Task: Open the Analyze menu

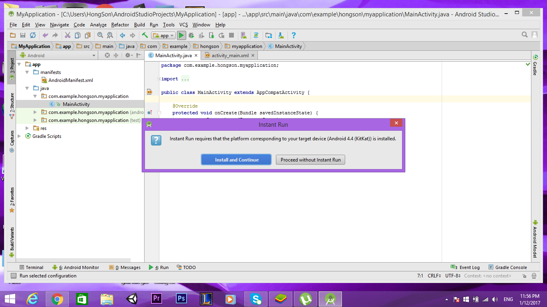Action: click(x=98, y=25)
